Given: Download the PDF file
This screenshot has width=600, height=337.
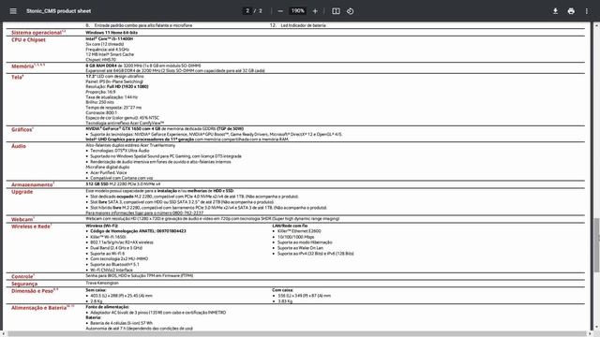Looking at the screenshot, I should pyautogui.click(x=555, y=11).
